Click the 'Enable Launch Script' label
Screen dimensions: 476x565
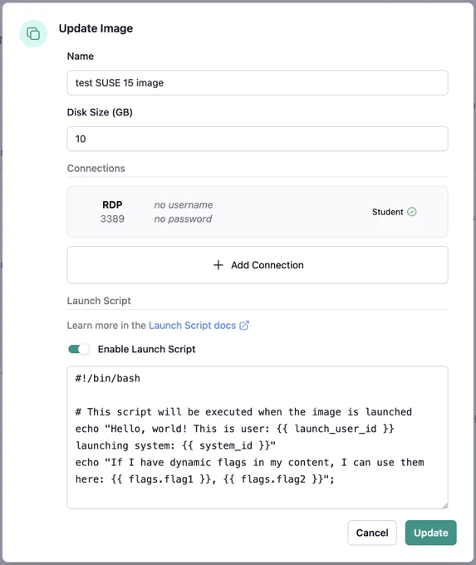(x=147, y=349)
